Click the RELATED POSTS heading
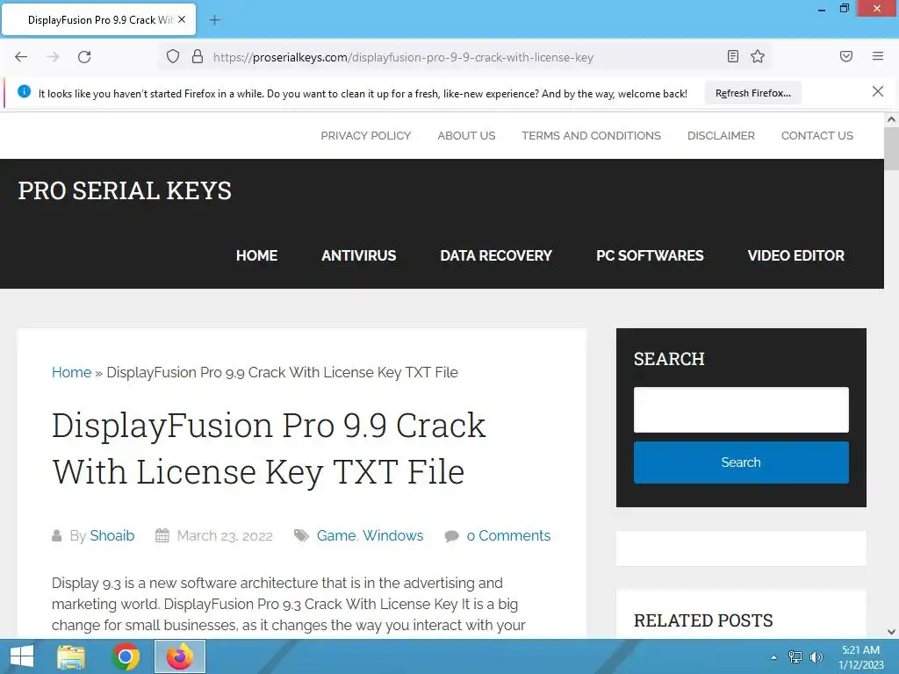This screenshot has width=899, height=674. 703,620
